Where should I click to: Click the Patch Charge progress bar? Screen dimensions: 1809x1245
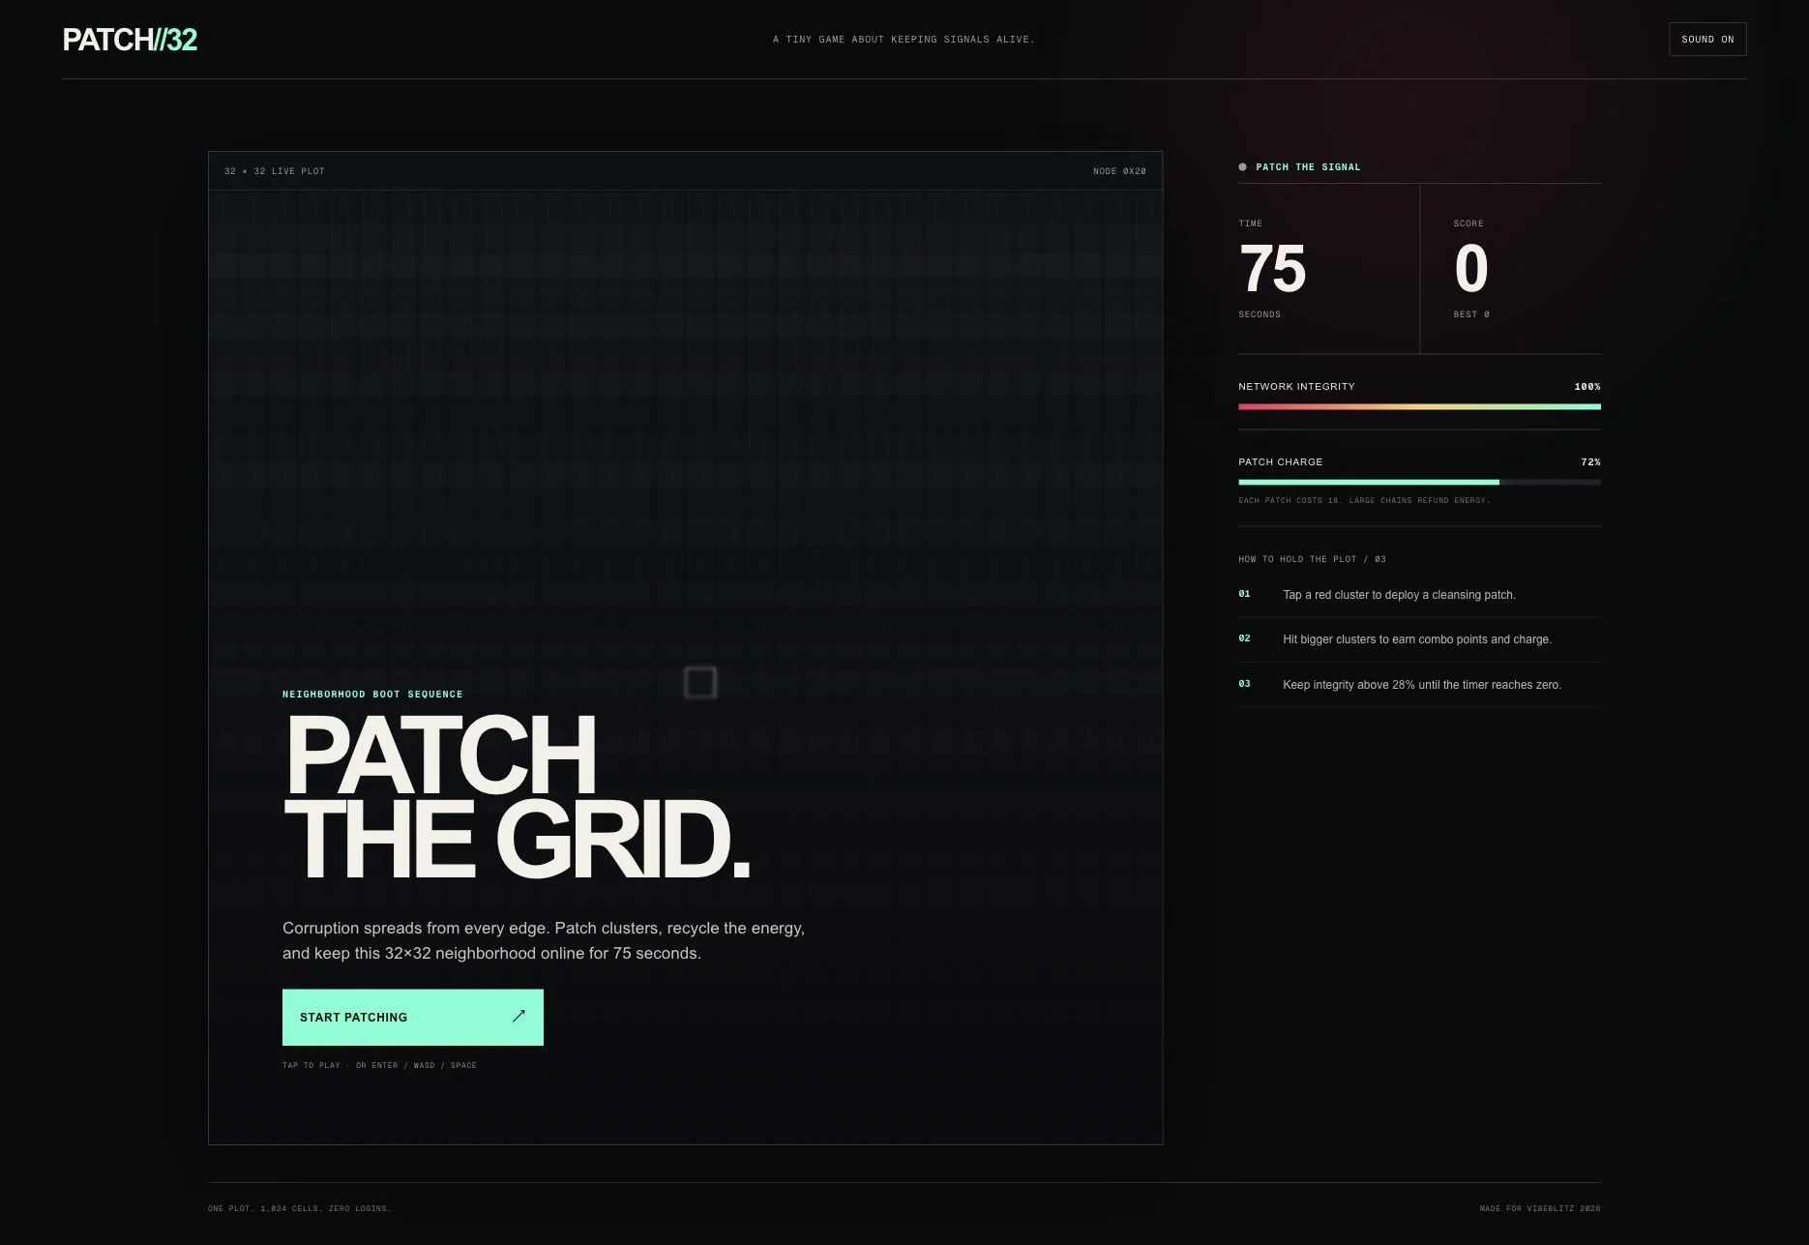click(1419, 482)
